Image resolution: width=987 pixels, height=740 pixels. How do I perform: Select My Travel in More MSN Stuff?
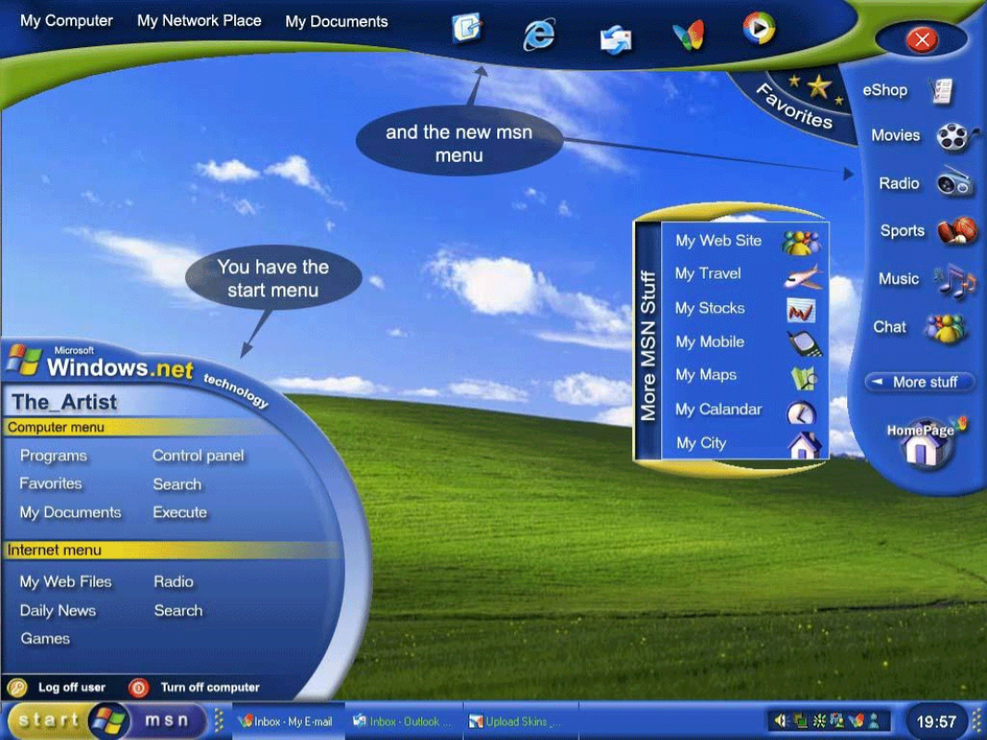(708, 274)
